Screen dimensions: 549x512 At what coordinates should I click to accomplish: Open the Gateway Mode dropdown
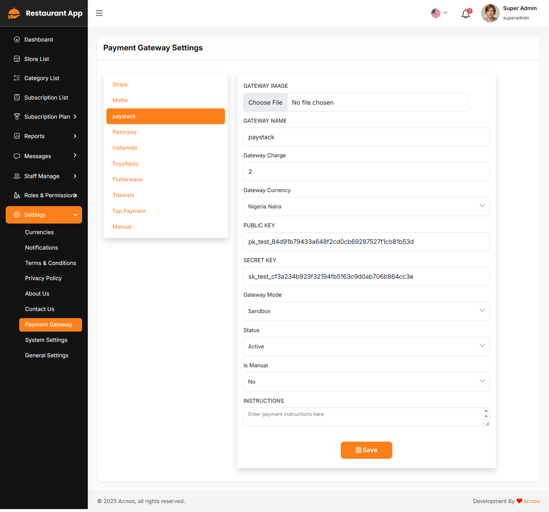366,311
